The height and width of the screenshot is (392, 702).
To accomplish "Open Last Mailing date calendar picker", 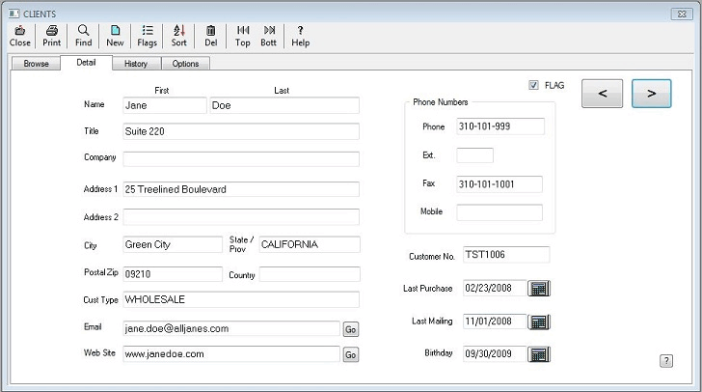I will coord(540,322).
